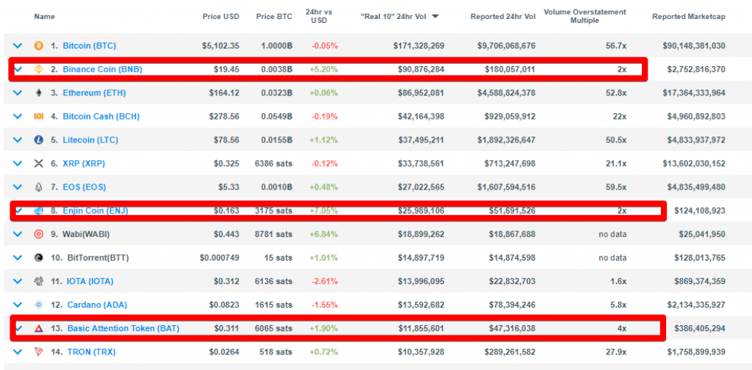
Task: Click the IOTA logo icon
Action: [x=38, y=281]
